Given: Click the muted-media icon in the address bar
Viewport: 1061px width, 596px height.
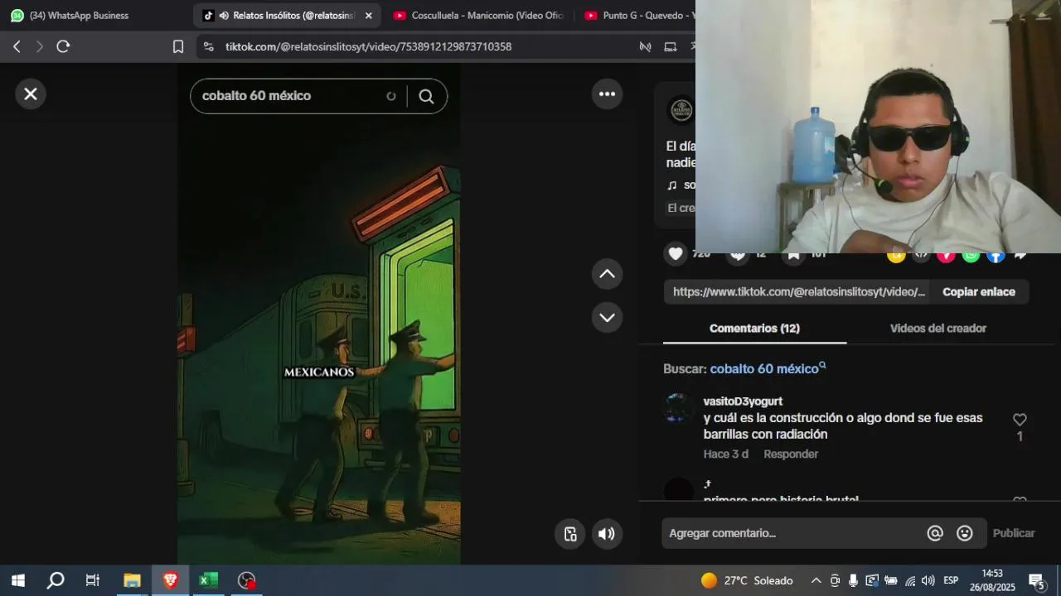Looking at the screenshot, I should tap(645, 47).
